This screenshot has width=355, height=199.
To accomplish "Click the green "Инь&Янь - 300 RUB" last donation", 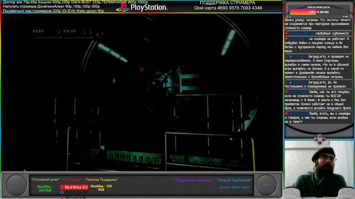I will [x=45, y=188].
